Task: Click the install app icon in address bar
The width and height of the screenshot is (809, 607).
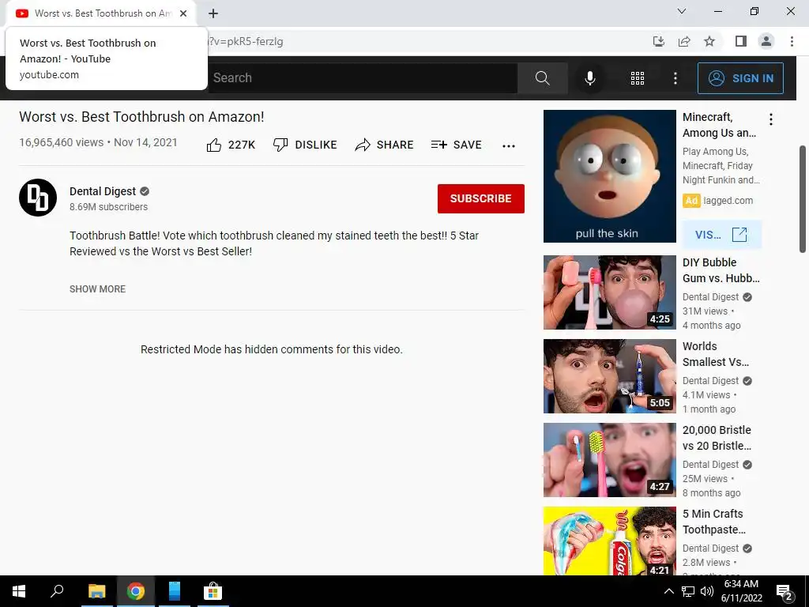Action: 659,41
